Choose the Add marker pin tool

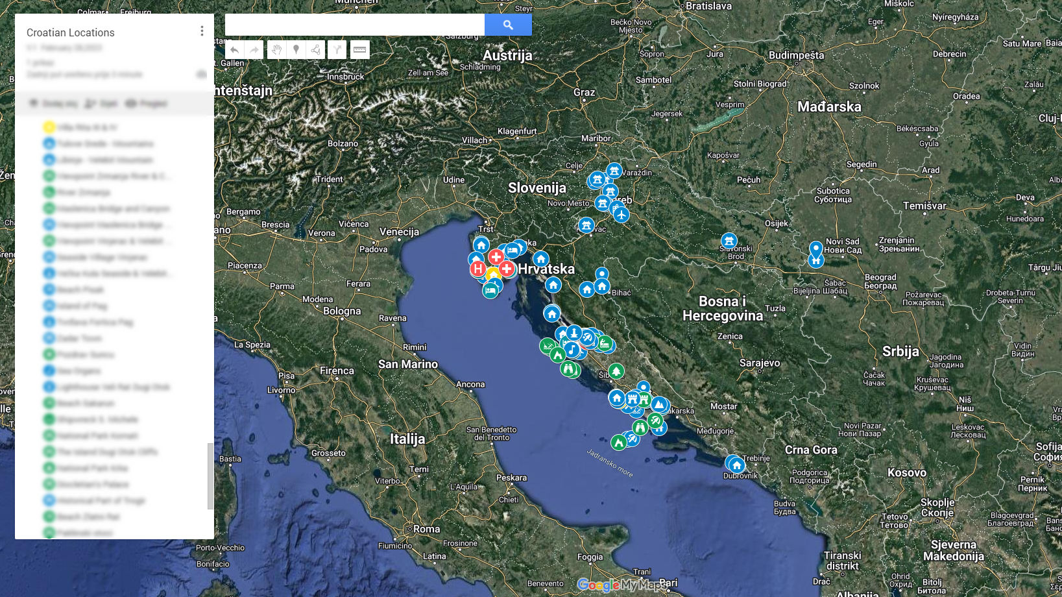click(296, 50)
